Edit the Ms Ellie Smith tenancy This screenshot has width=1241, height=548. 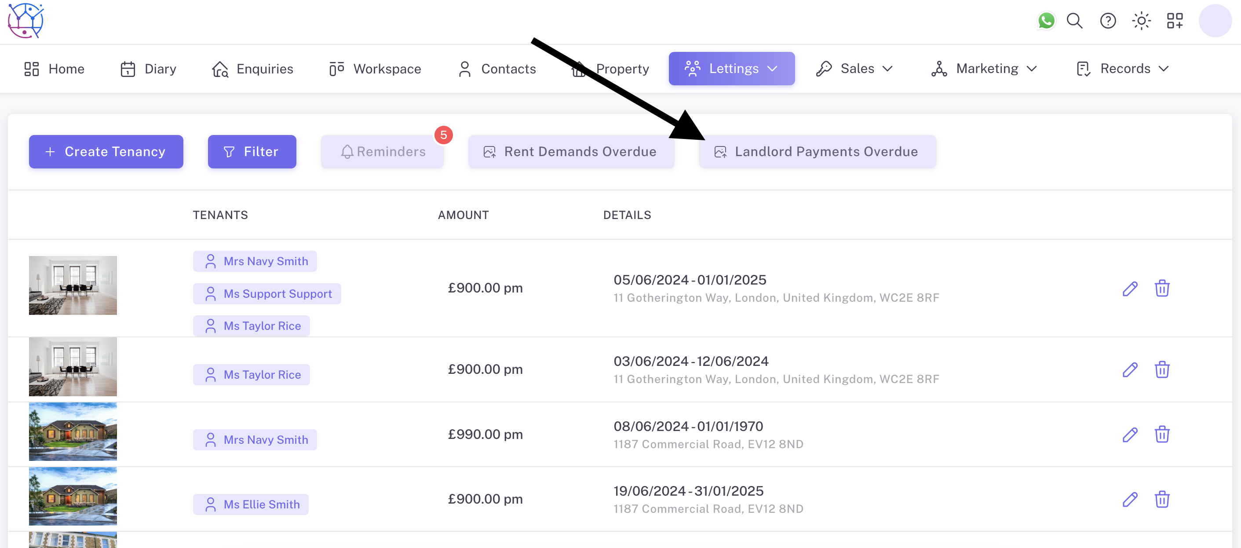click(1130, 499)
